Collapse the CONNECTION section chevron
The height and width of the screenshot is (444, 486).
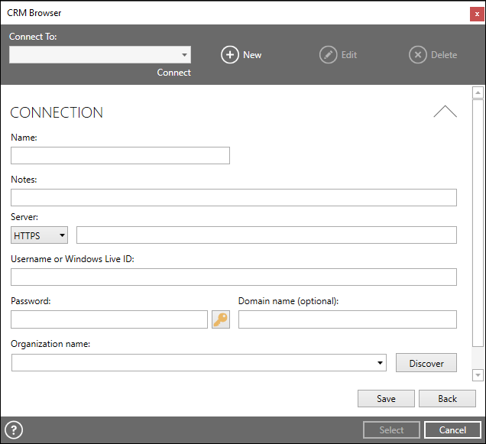click(445, 112)
